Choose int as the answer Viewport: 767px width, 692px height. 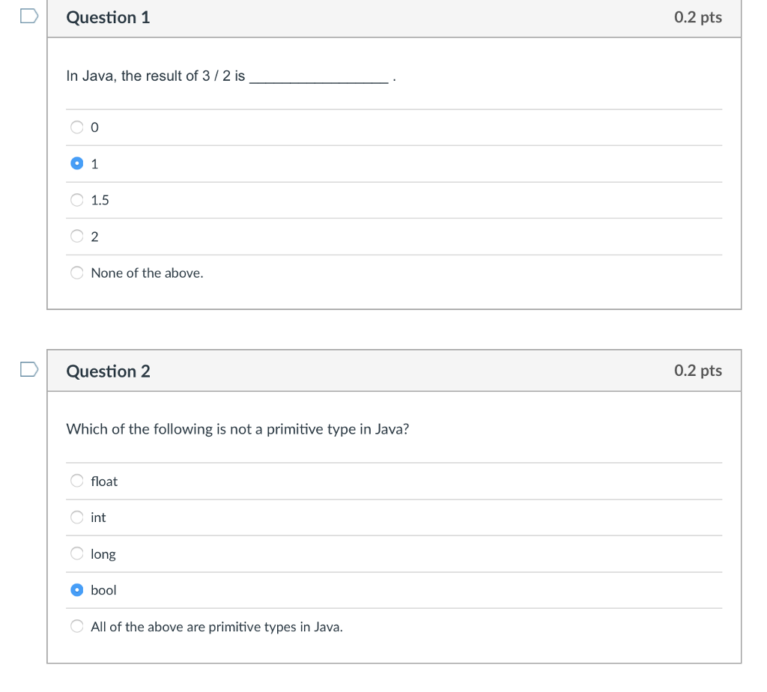tap(76, 517)
